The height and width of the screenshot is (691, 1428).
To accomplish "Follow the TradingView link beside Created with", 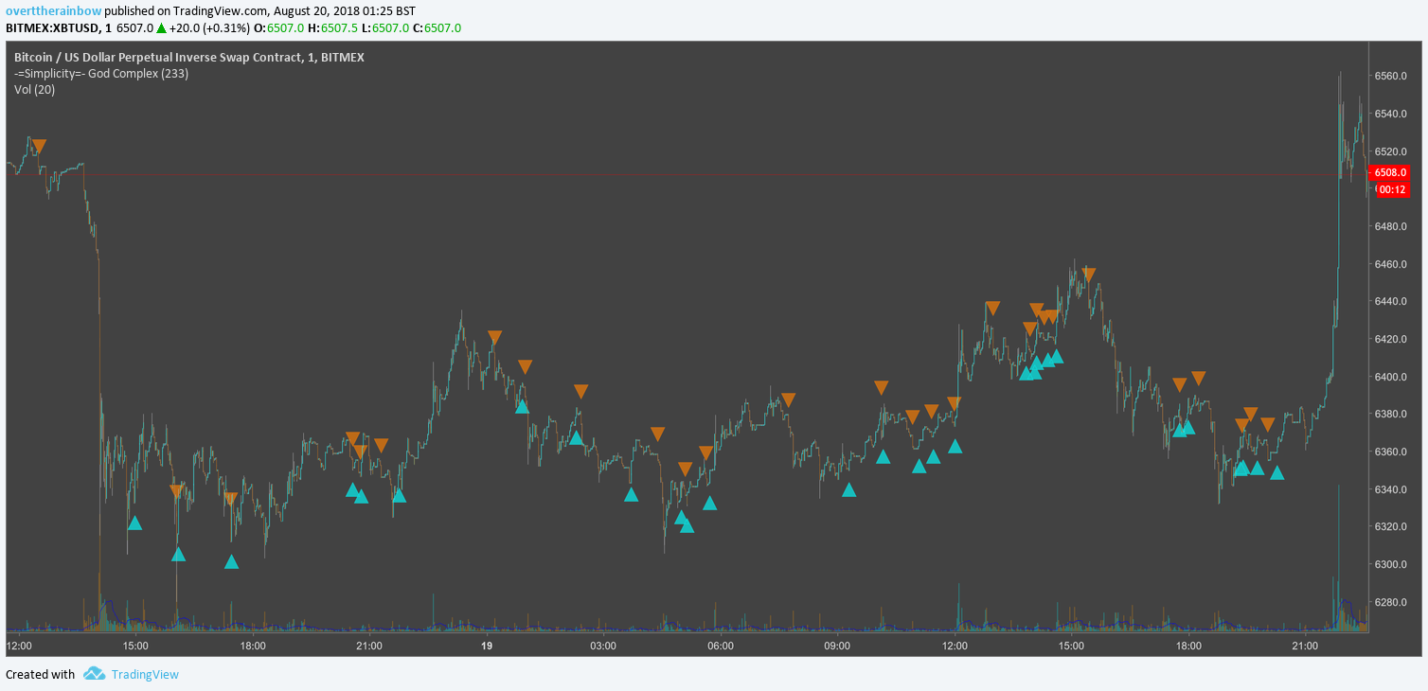I will (145, 674).
